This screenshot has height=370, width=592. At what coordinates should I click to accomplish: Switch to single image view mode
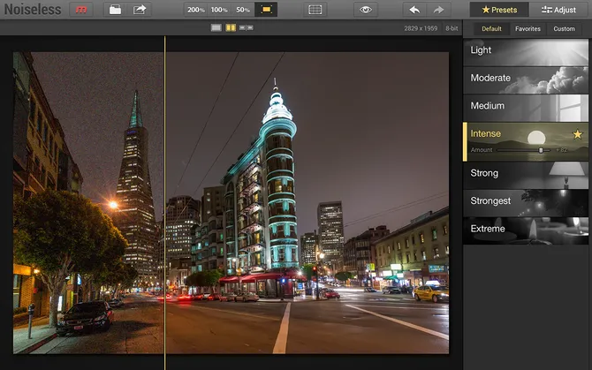pos(216,28)
